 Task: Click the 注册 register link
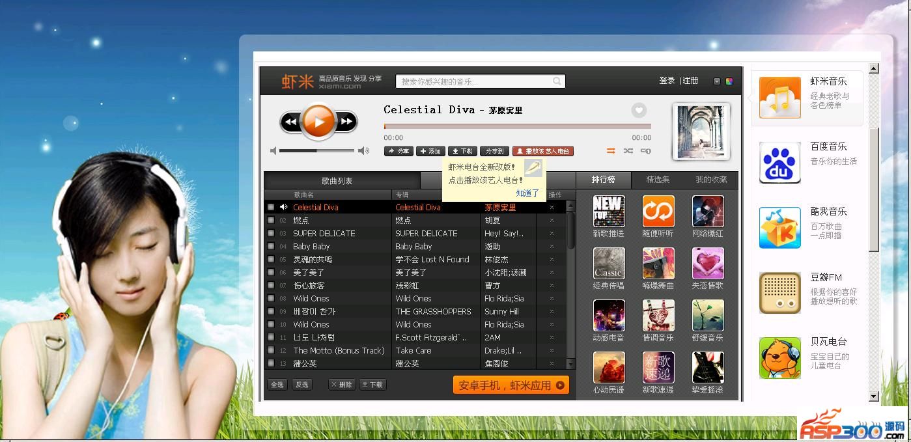coord(690,81)
